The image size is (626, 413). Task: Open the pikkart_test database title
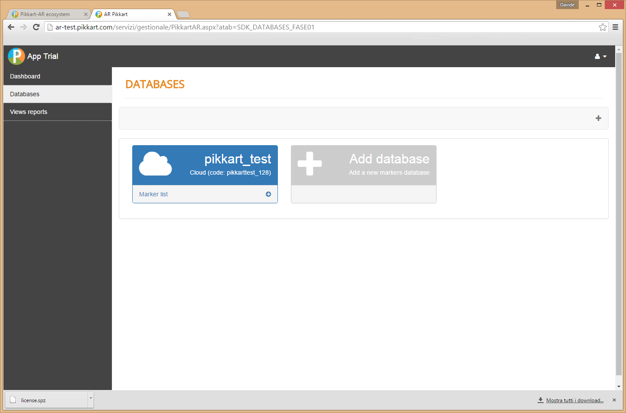coord(238,159)
